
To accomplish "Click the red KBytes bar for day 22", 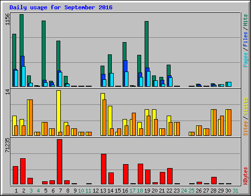I will click(x=170, y=176).
